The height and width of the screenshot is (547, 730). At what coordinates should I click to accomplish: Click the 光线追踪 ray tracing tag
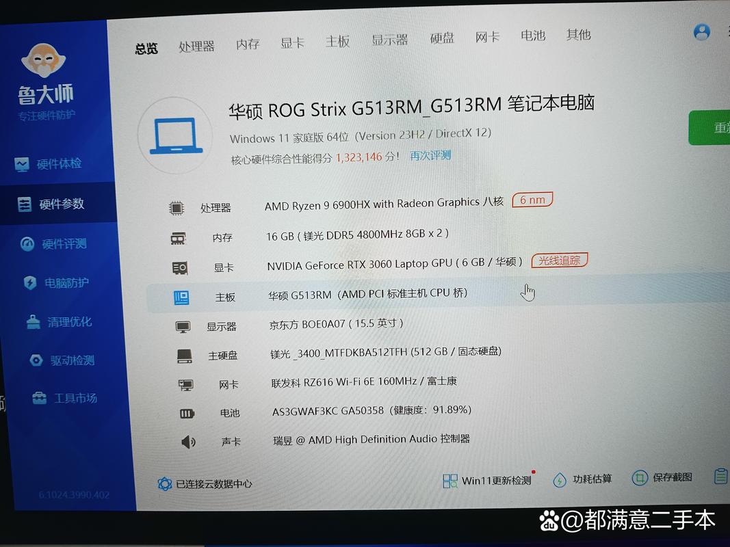[x=560, y=261]
